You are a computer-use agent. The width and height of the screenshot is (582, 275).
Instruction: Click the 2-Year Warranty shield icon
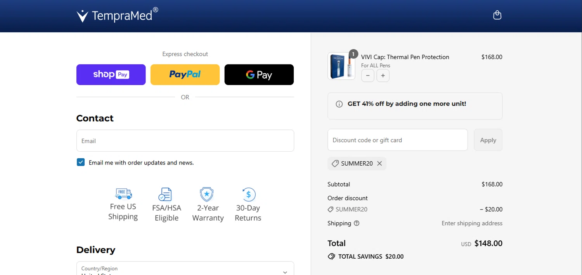(207, 194)
